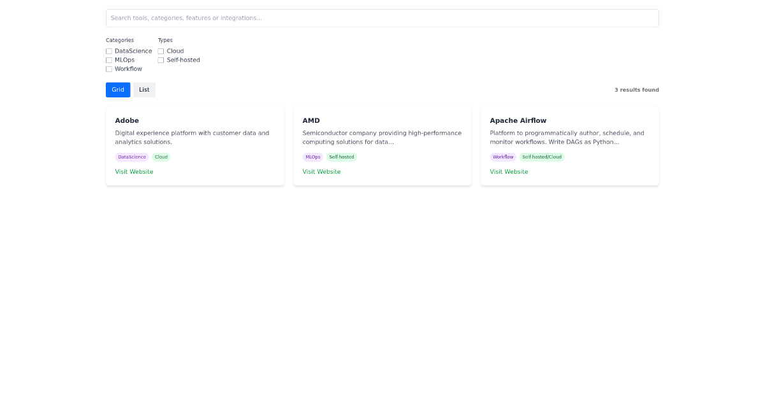Viewport: 765px width, 401px height.
Task: Open Apache Airflow's Visit Website link
Action: (509, 171)
